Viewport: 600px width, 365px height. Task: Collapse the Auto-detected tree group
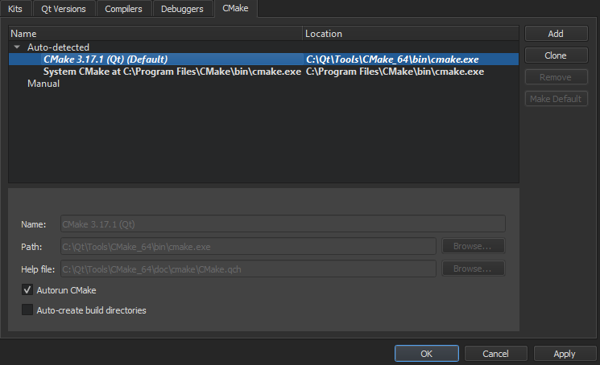click(17, 47)
